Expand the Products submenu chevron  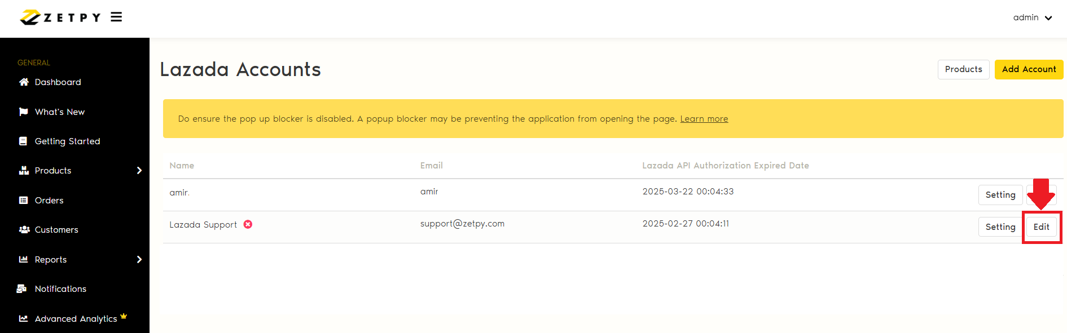(139, 170)
